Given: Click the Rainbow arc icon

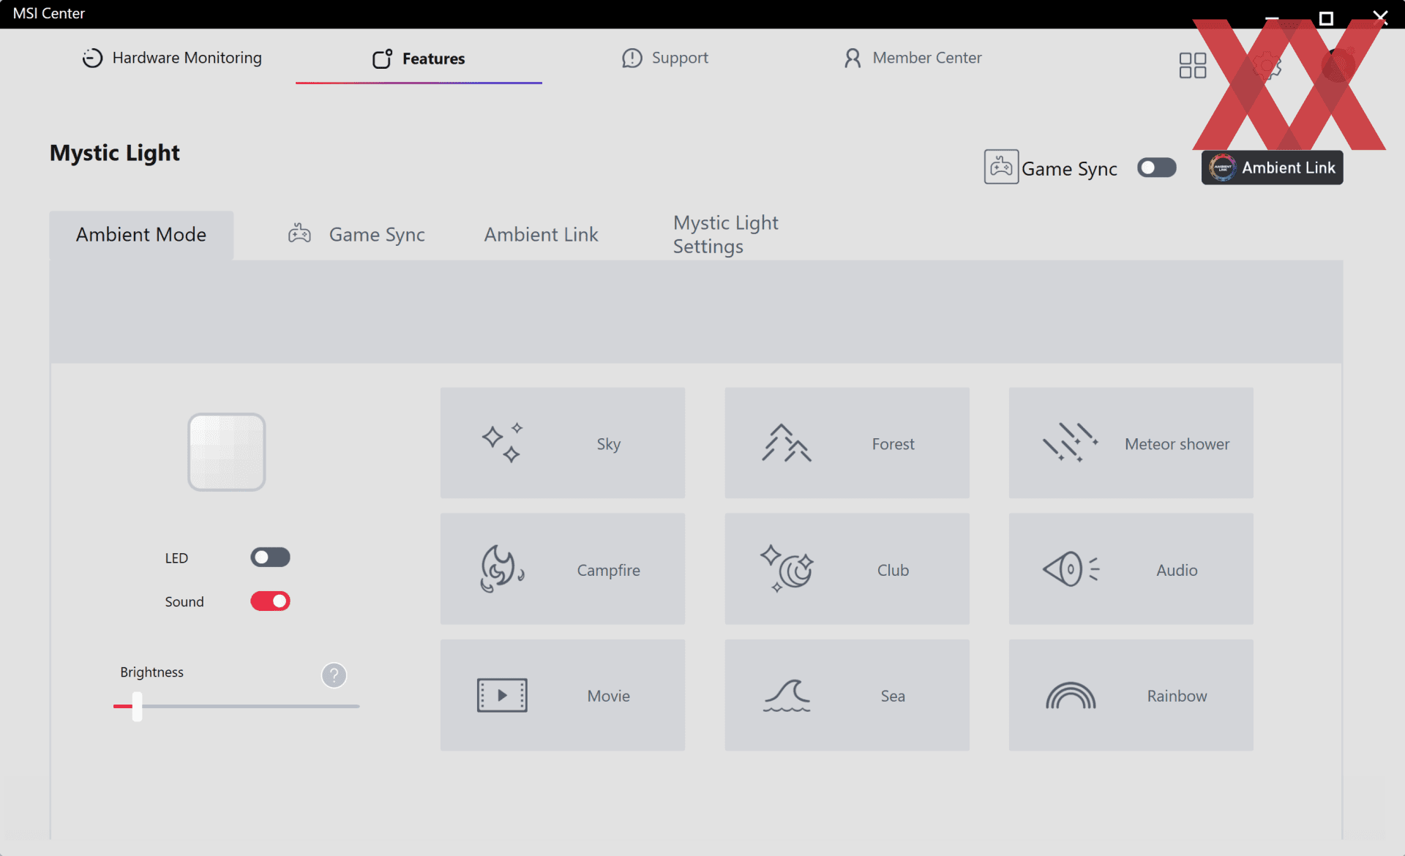Looking at the screenshot, I should (x=1071, y=696).
